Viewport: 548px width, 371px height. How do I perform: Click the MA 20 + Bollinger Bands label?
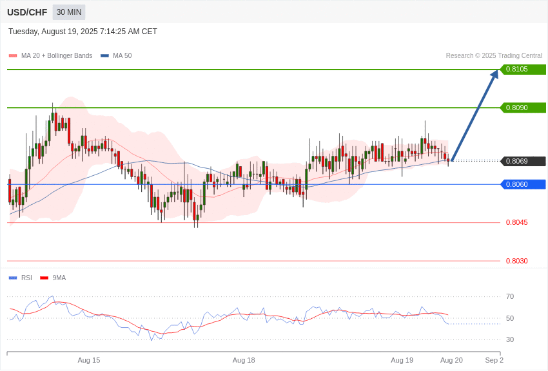(57, 56)
